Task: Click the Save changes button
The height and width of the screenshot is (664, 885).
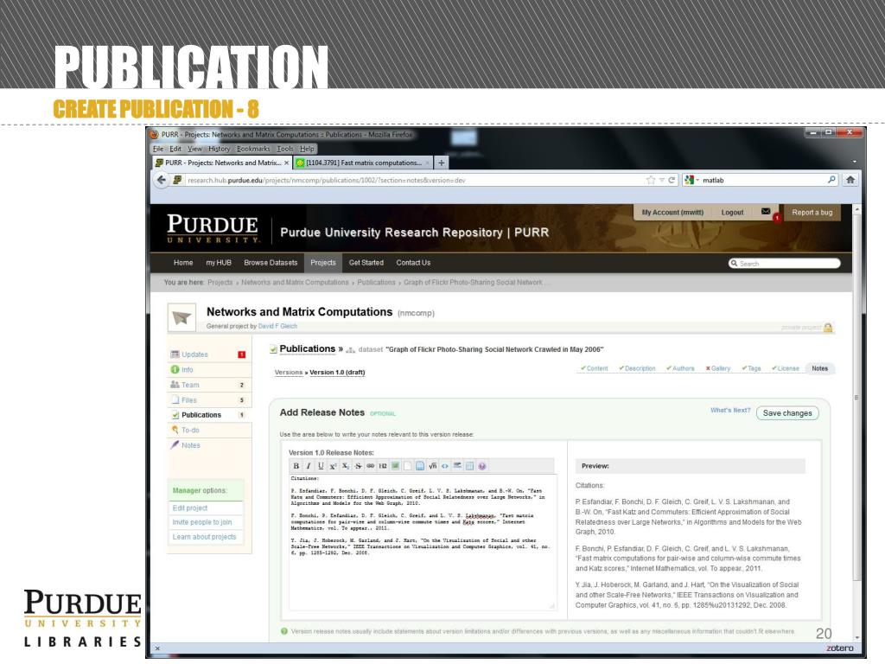Action: tap(787, 413)
